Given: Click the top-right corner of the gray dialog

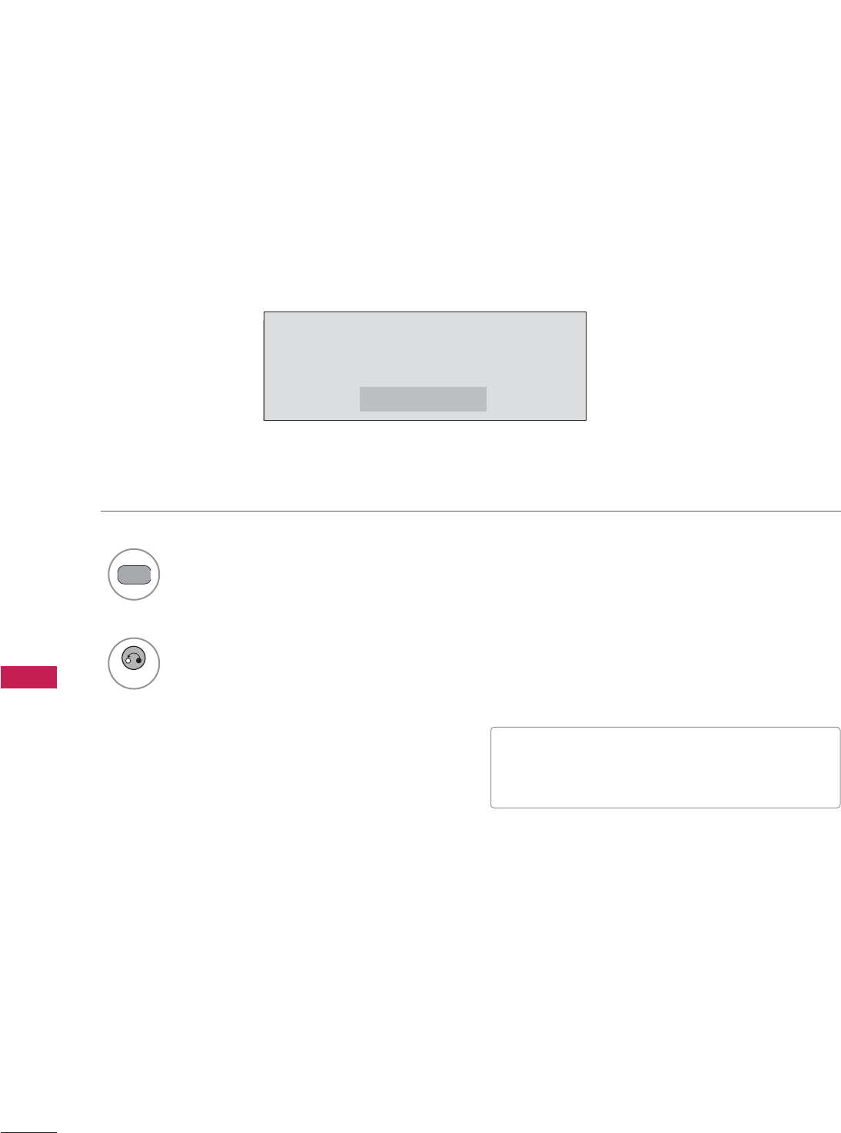Looking at the screenshot, I should 585,313.
